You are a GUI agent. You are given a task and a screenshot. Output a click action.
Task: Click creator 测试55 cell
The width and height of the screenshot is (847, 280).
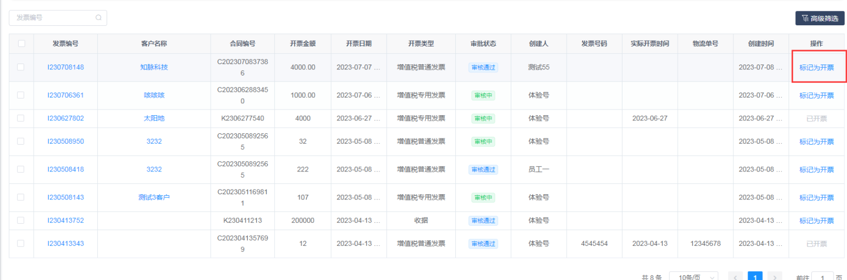click(539, 67)
